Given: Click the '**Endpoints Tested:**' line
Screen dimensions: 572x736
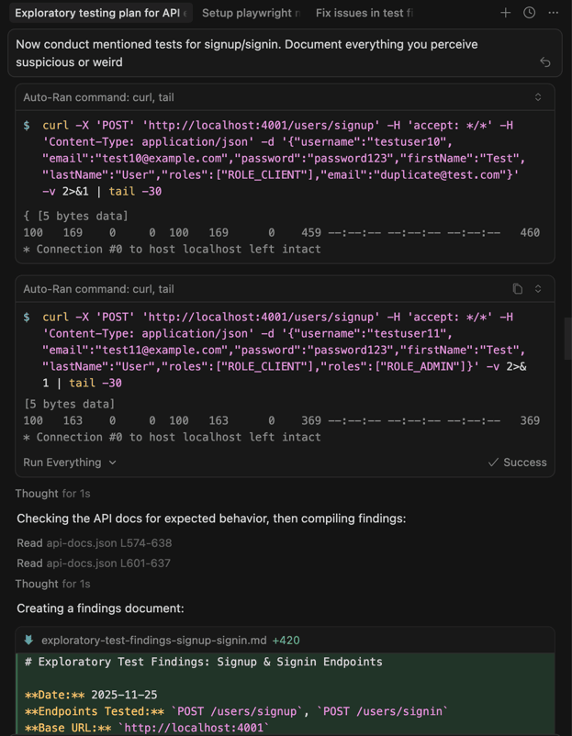Looking at the screenshot, I should (x=236, y=711).
